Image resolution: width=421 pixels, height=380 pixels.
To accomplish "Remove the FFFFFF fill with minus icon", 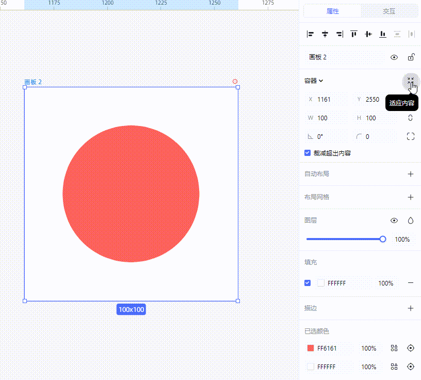I will click(x=411, y=283).
